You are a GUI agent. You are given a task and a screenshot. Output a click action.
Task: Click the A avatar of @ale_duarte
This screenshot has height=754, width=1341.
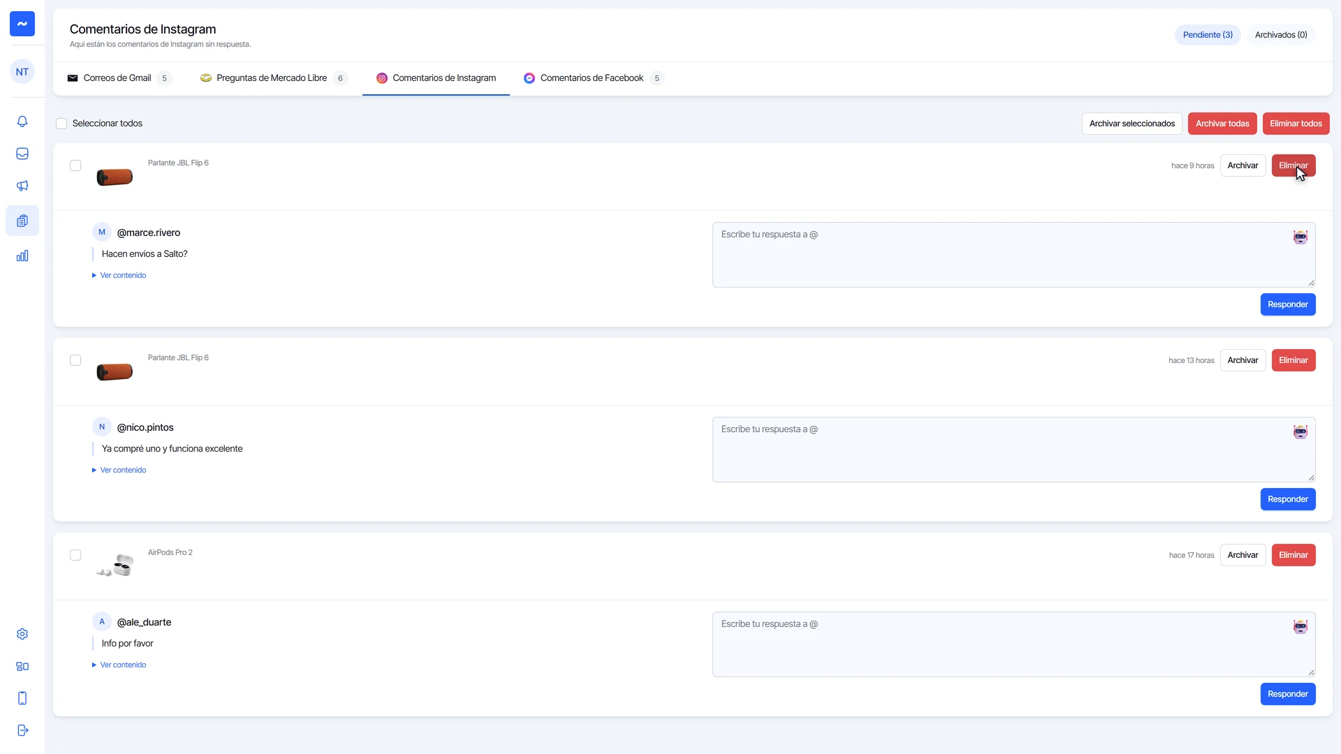tap(102, 622)
